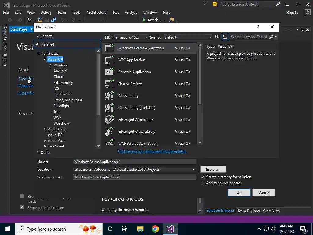This screenshot has height=235, width=313.
Task: Click the Solution name input field
Action: (134, 177)
